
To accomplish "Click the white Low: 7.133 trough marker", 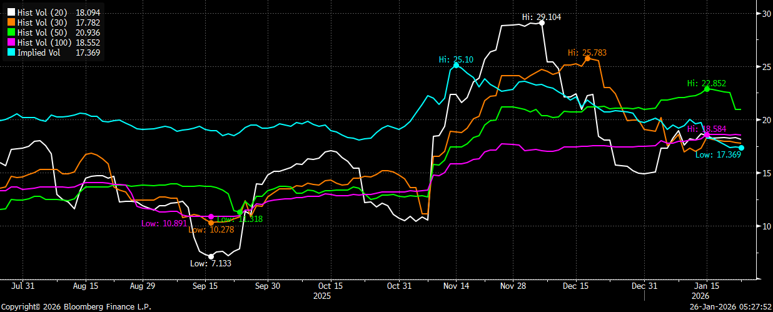I will (x=211, y=256).
